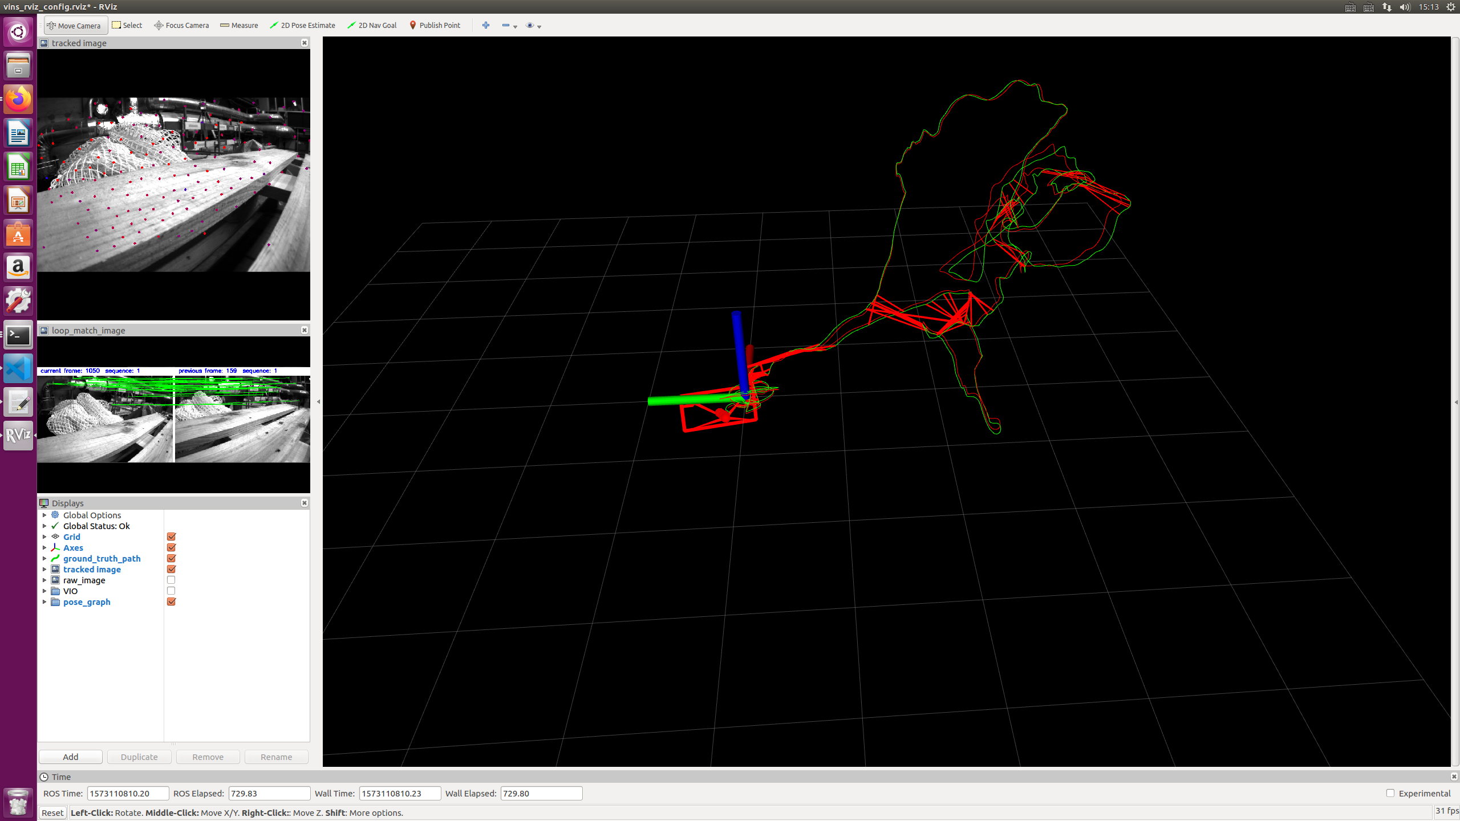Activate the Measure tool

(x=239, y=26)
